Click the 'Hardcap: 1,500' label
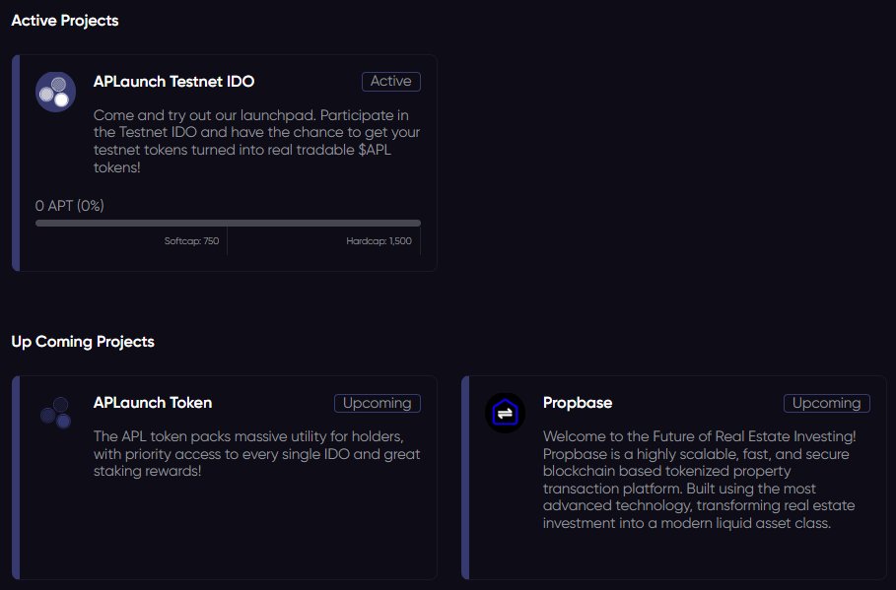The height and width of the screenshot is (590, 896). click(x=379, y=241)
